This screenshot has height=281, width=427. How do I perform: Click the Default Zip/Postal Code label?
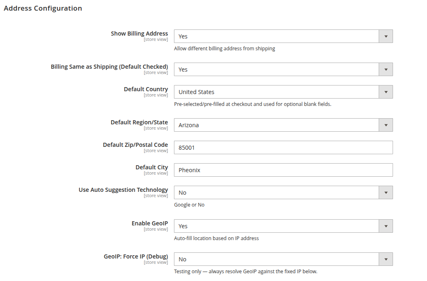(136, 145)
